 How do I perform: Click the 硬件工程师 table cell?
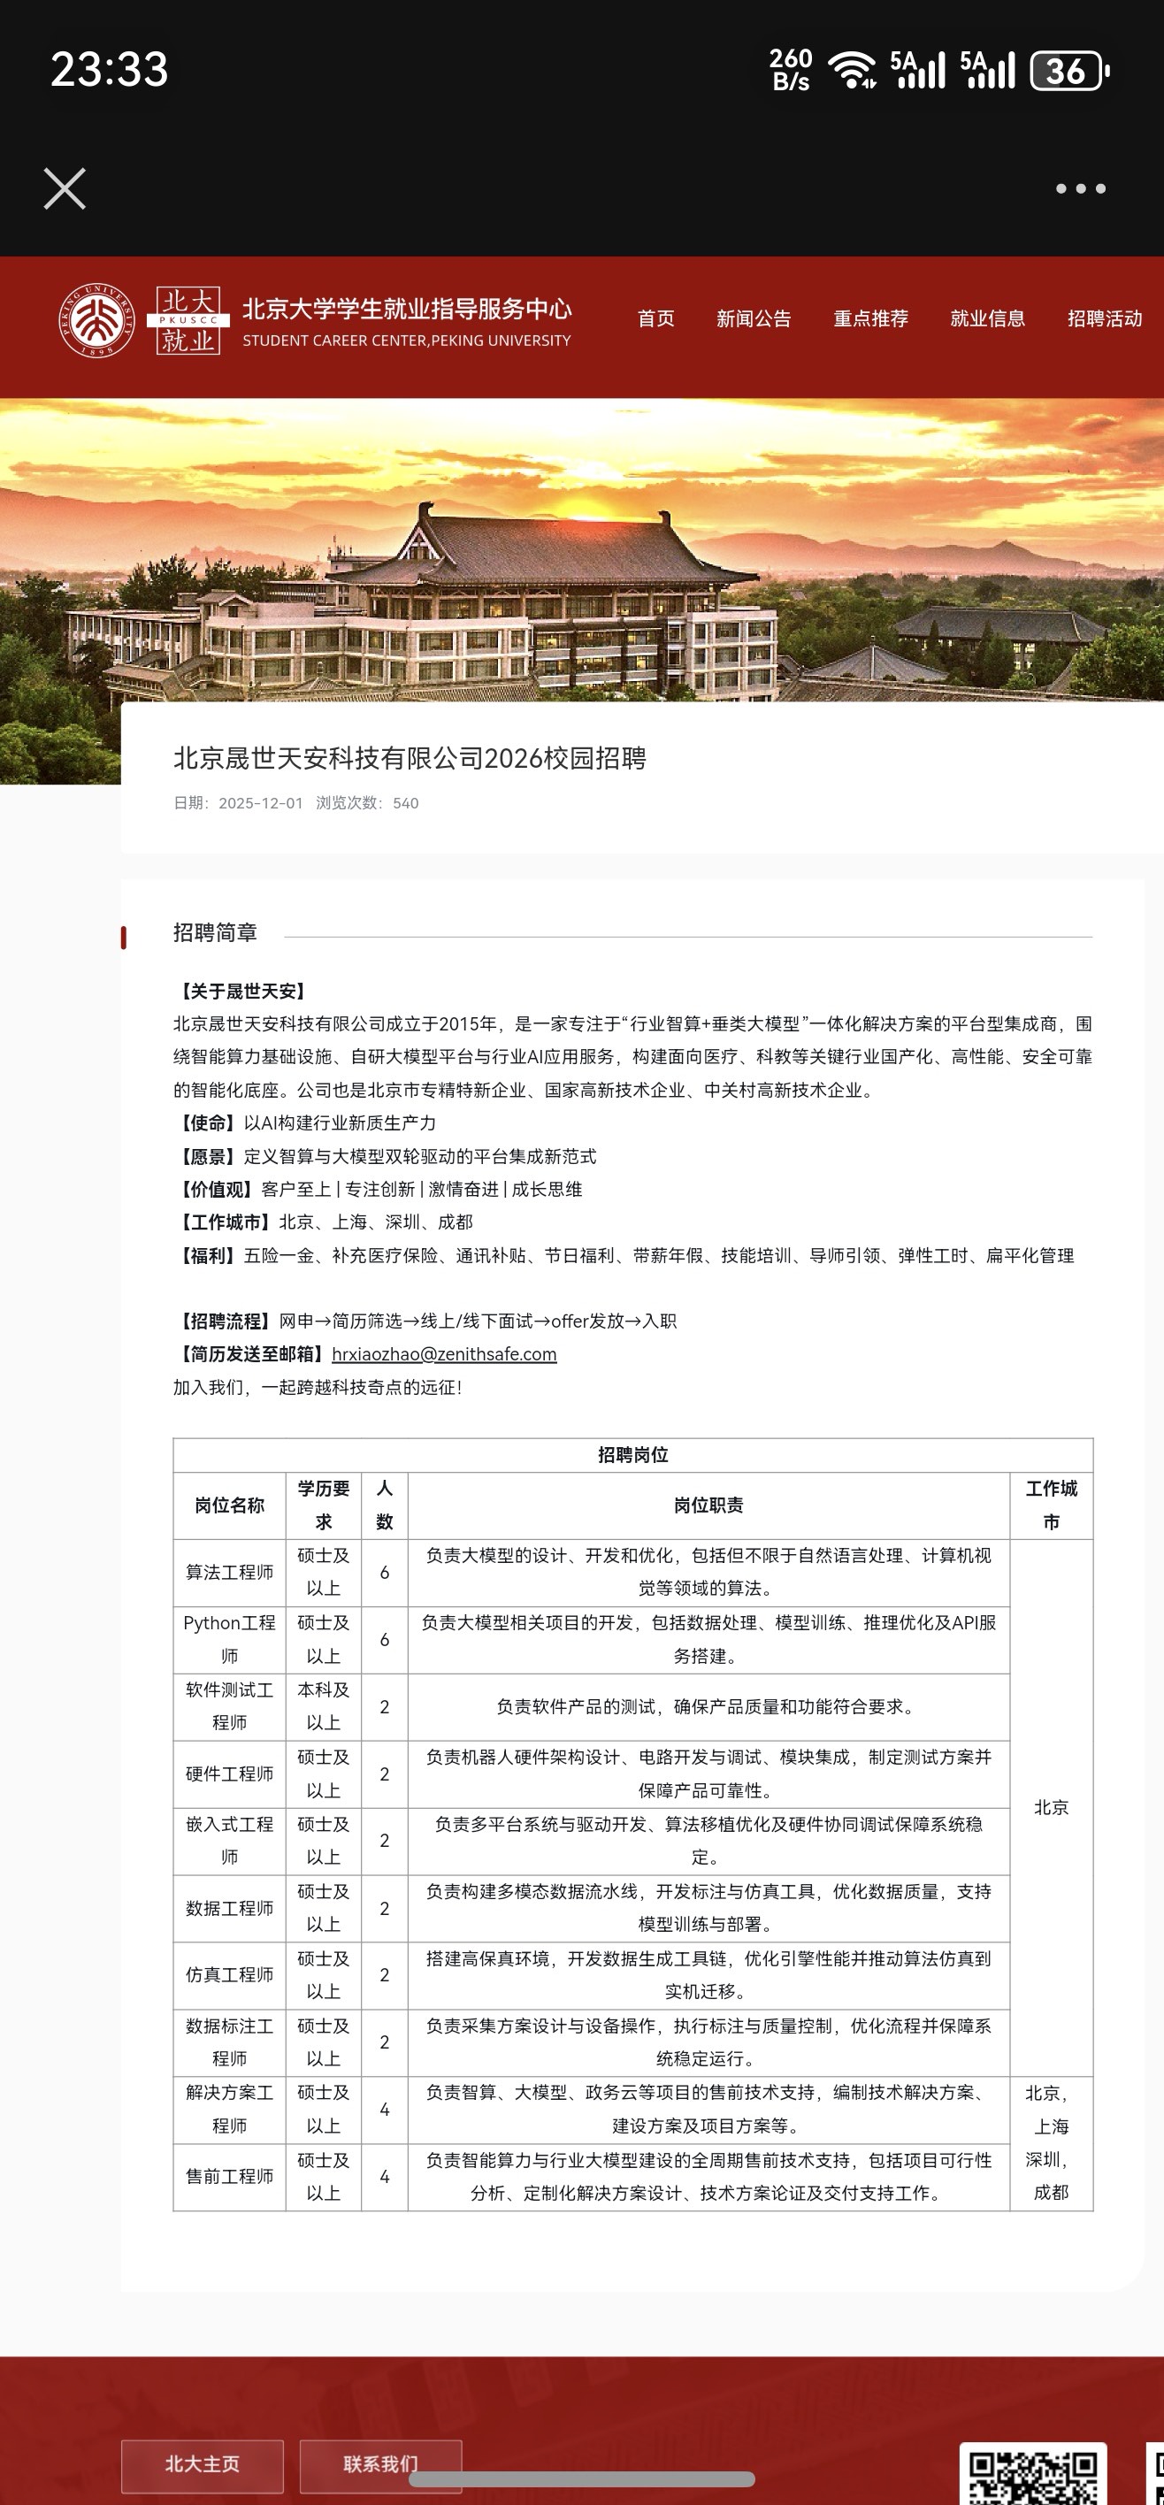coord(229,1773)
